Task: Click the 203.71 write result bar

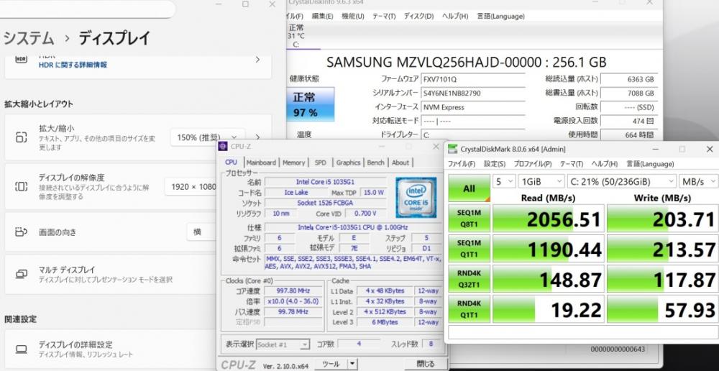Action: pyautogui.click(x=663, y=219)
